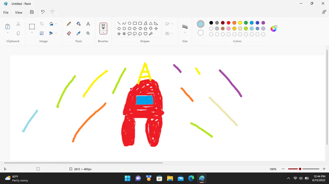Viewport: 329px width, 184px height.
Task: Select the Oval shape
Action: coord(129,23)
